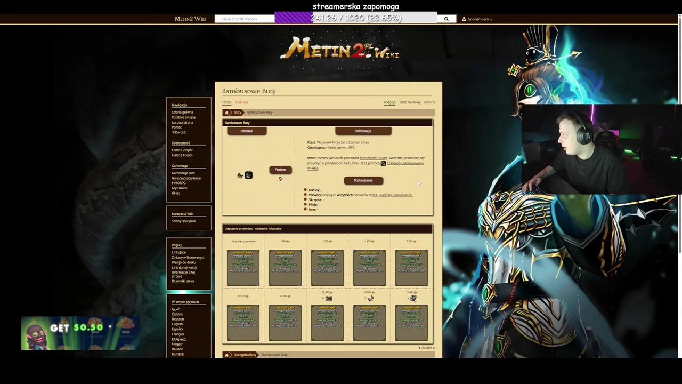Open Zmiany w linkowanych link

coord(188,258)
